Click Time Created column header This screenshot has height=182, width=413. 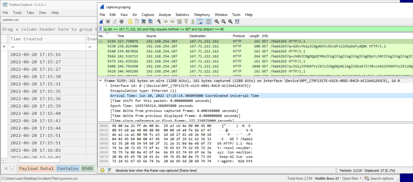pyautogui.click(x=47, y=39)
